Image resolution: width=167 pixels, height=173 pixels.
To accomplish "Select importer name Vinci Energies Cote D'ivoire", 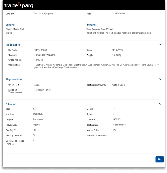I will coord(100,29).
